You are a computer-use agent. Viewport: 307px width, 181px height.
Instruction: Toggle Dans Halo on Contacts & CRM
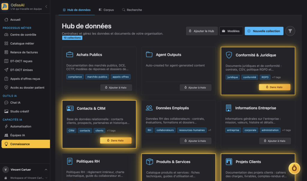coord(116,141)
